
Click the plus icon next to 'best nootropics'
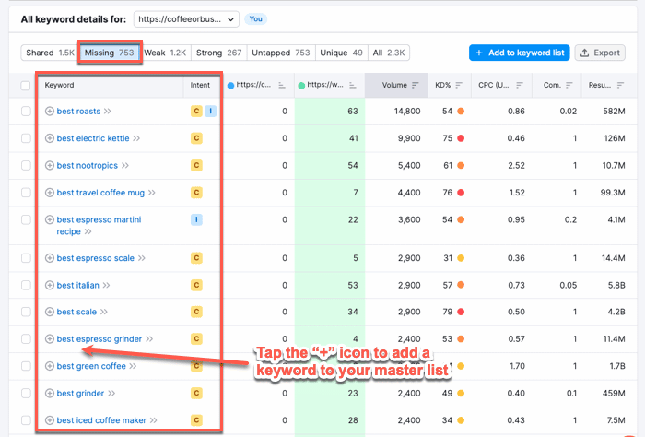point(50,166)
